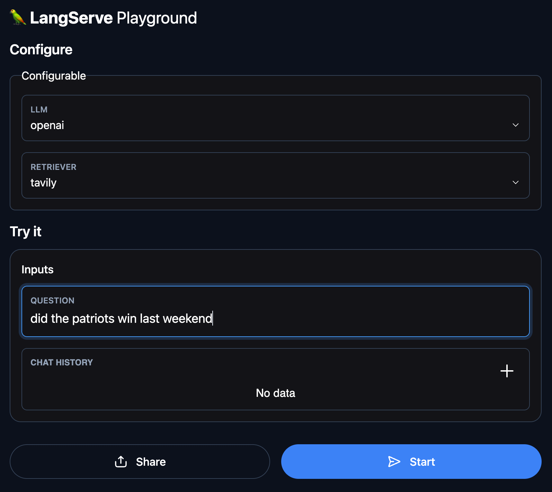Click the Configurable group legend
552x492 pixels.
click(54, 76)
